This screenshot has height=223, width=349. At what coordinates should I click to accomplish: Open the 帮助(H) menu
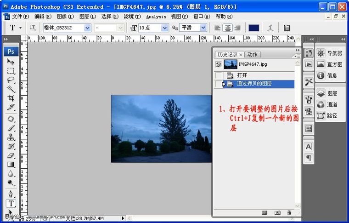pyautogui.click(x=224, y=17)
